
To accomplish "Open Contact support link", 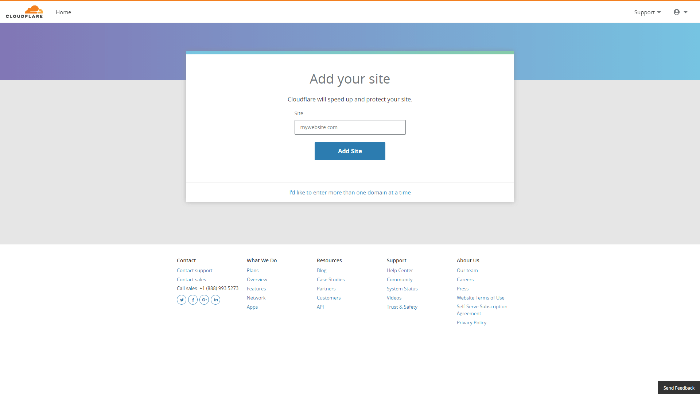I will click(195, 270).
